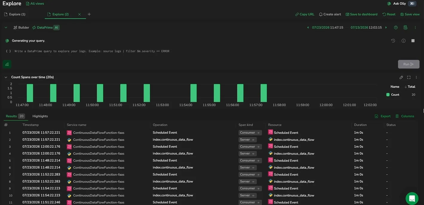Expand chart to fullscreen
Viewport: 424px width, 205px height.
(409, 77)
